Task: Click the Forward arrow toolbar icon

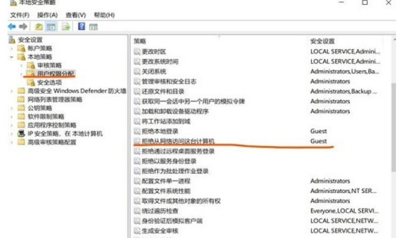Action: [22, 26]
